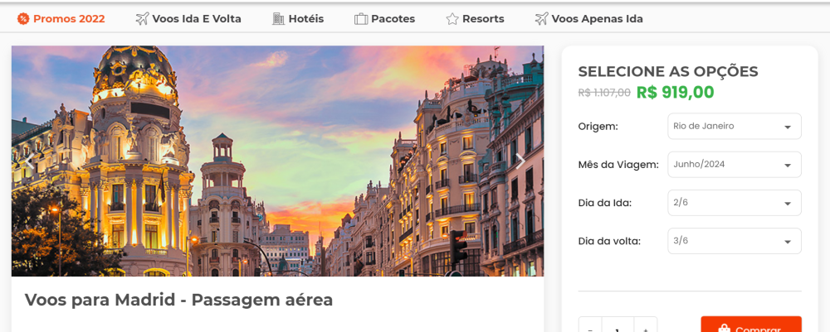
Task: Click the suitcase icon for Pacotes
Action: click(361, 19)
